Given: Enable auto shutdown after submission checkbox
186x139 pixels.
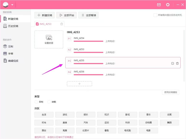Looking at the screenshot, I should [155, 15].
